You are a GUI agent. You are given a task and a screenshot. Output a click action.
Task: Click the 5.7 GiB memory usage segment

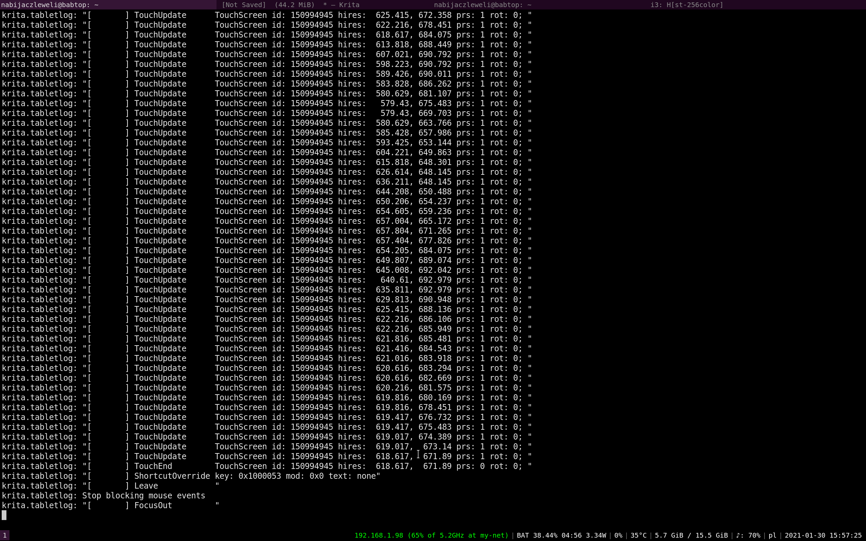click(x=691, y=535)
